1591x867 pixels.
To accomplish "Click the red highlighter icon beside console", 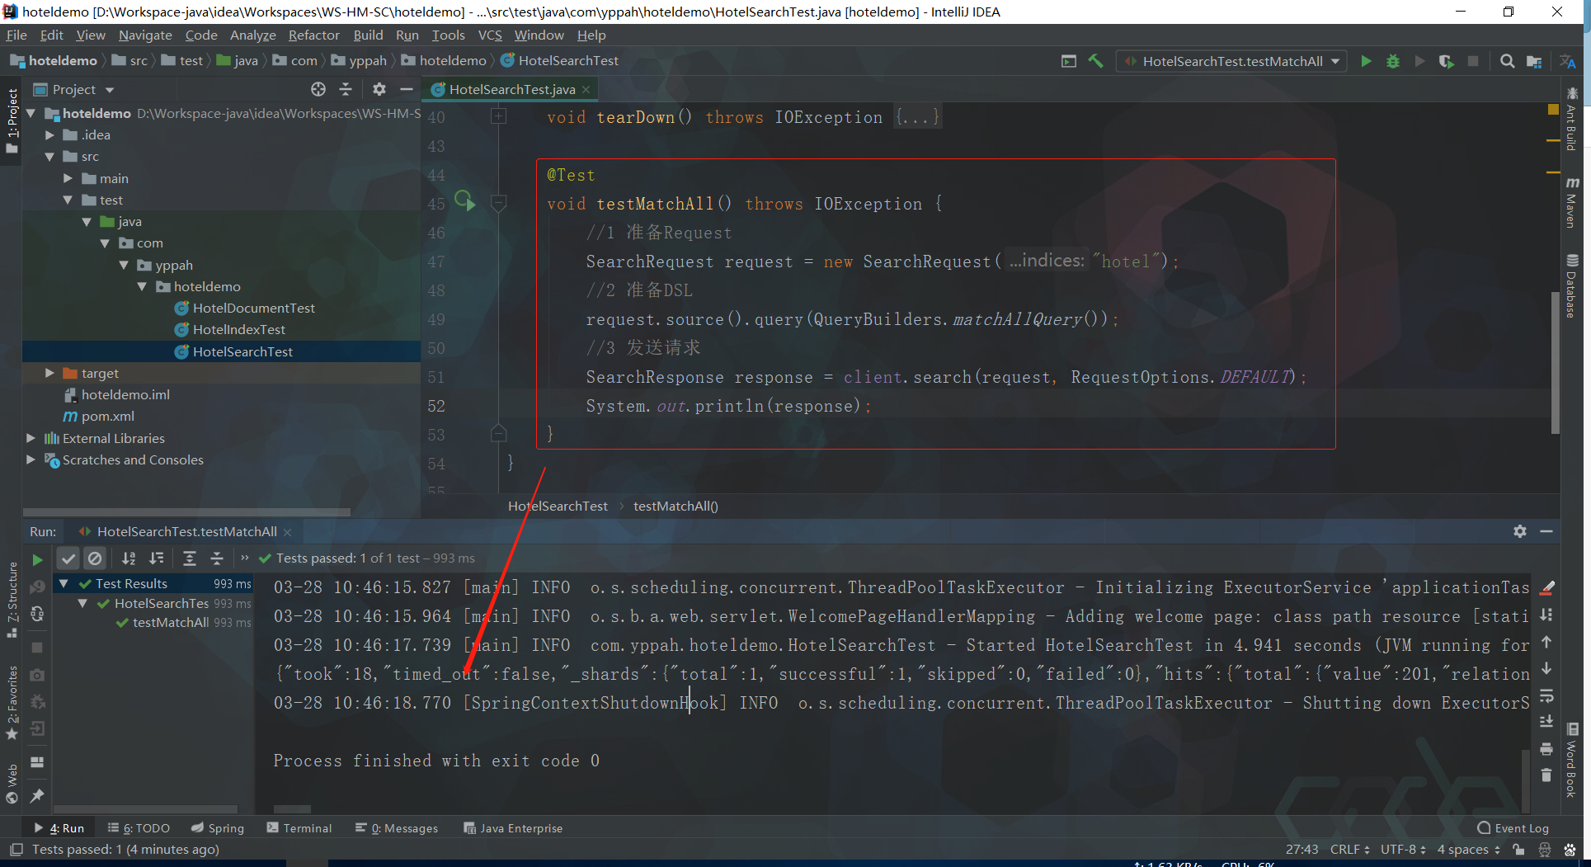I will coord(1547,587).
